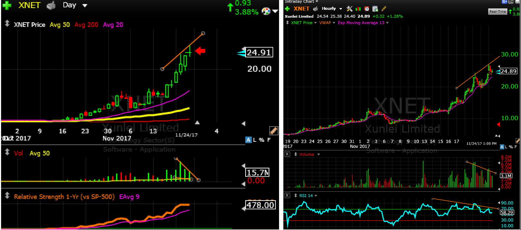The image size is (521, 230).
Task: Expand the Volume indicator dropdown arrow
Action: click(x=319, y=154)
